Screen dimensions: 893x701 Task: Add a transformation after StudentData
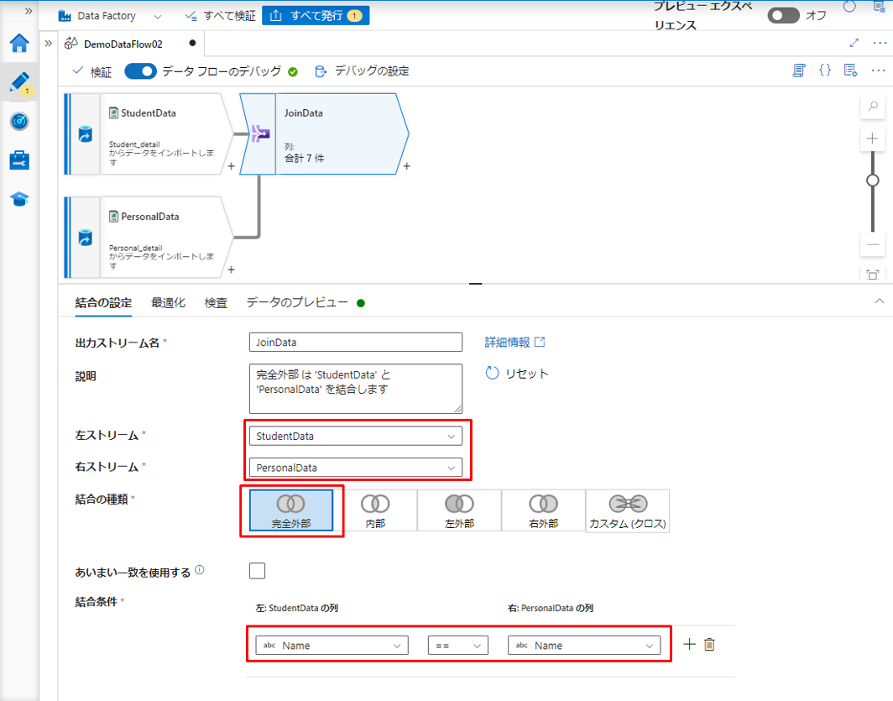(x=232, y=166)
